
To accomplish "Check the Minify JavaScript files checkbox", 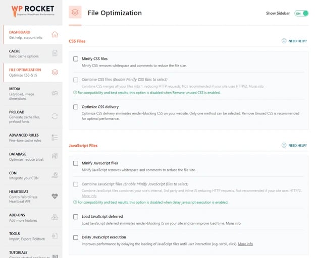I will click(x=76, y=163).
